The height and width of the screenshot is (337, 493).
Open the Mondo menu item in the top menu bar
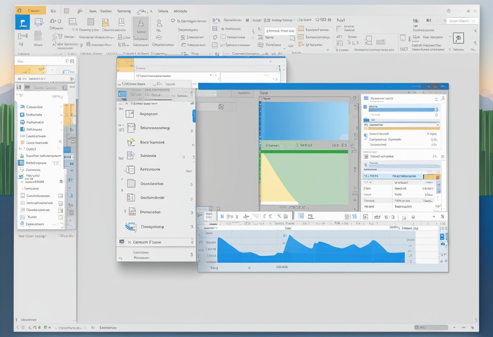tap(180, 11)
